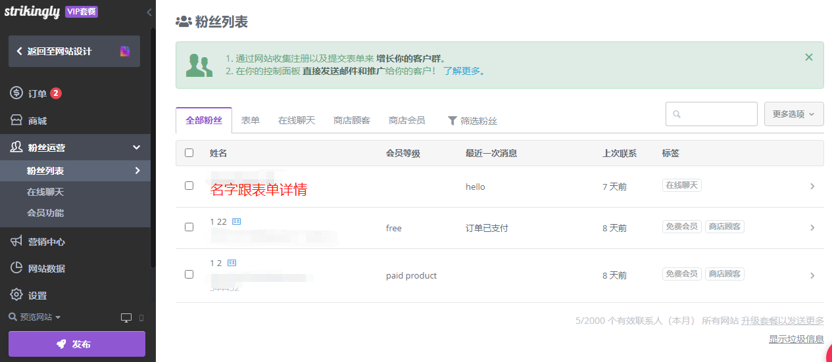Open details arrow for paid product row
Screen dimensions: 832x362
812,276
